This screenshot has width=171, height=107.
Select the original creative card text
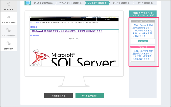coord(143,31)
